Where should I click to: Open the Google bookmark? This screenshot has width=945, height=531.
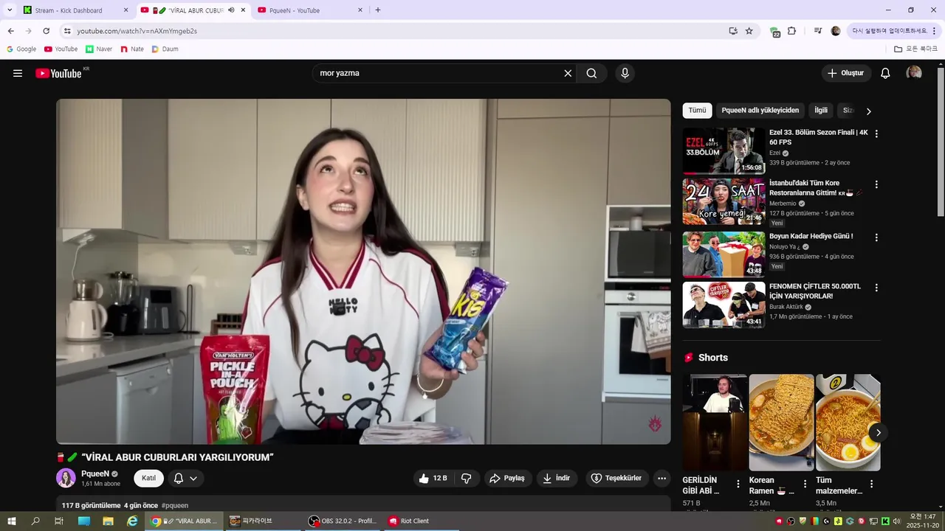[21, 49]
